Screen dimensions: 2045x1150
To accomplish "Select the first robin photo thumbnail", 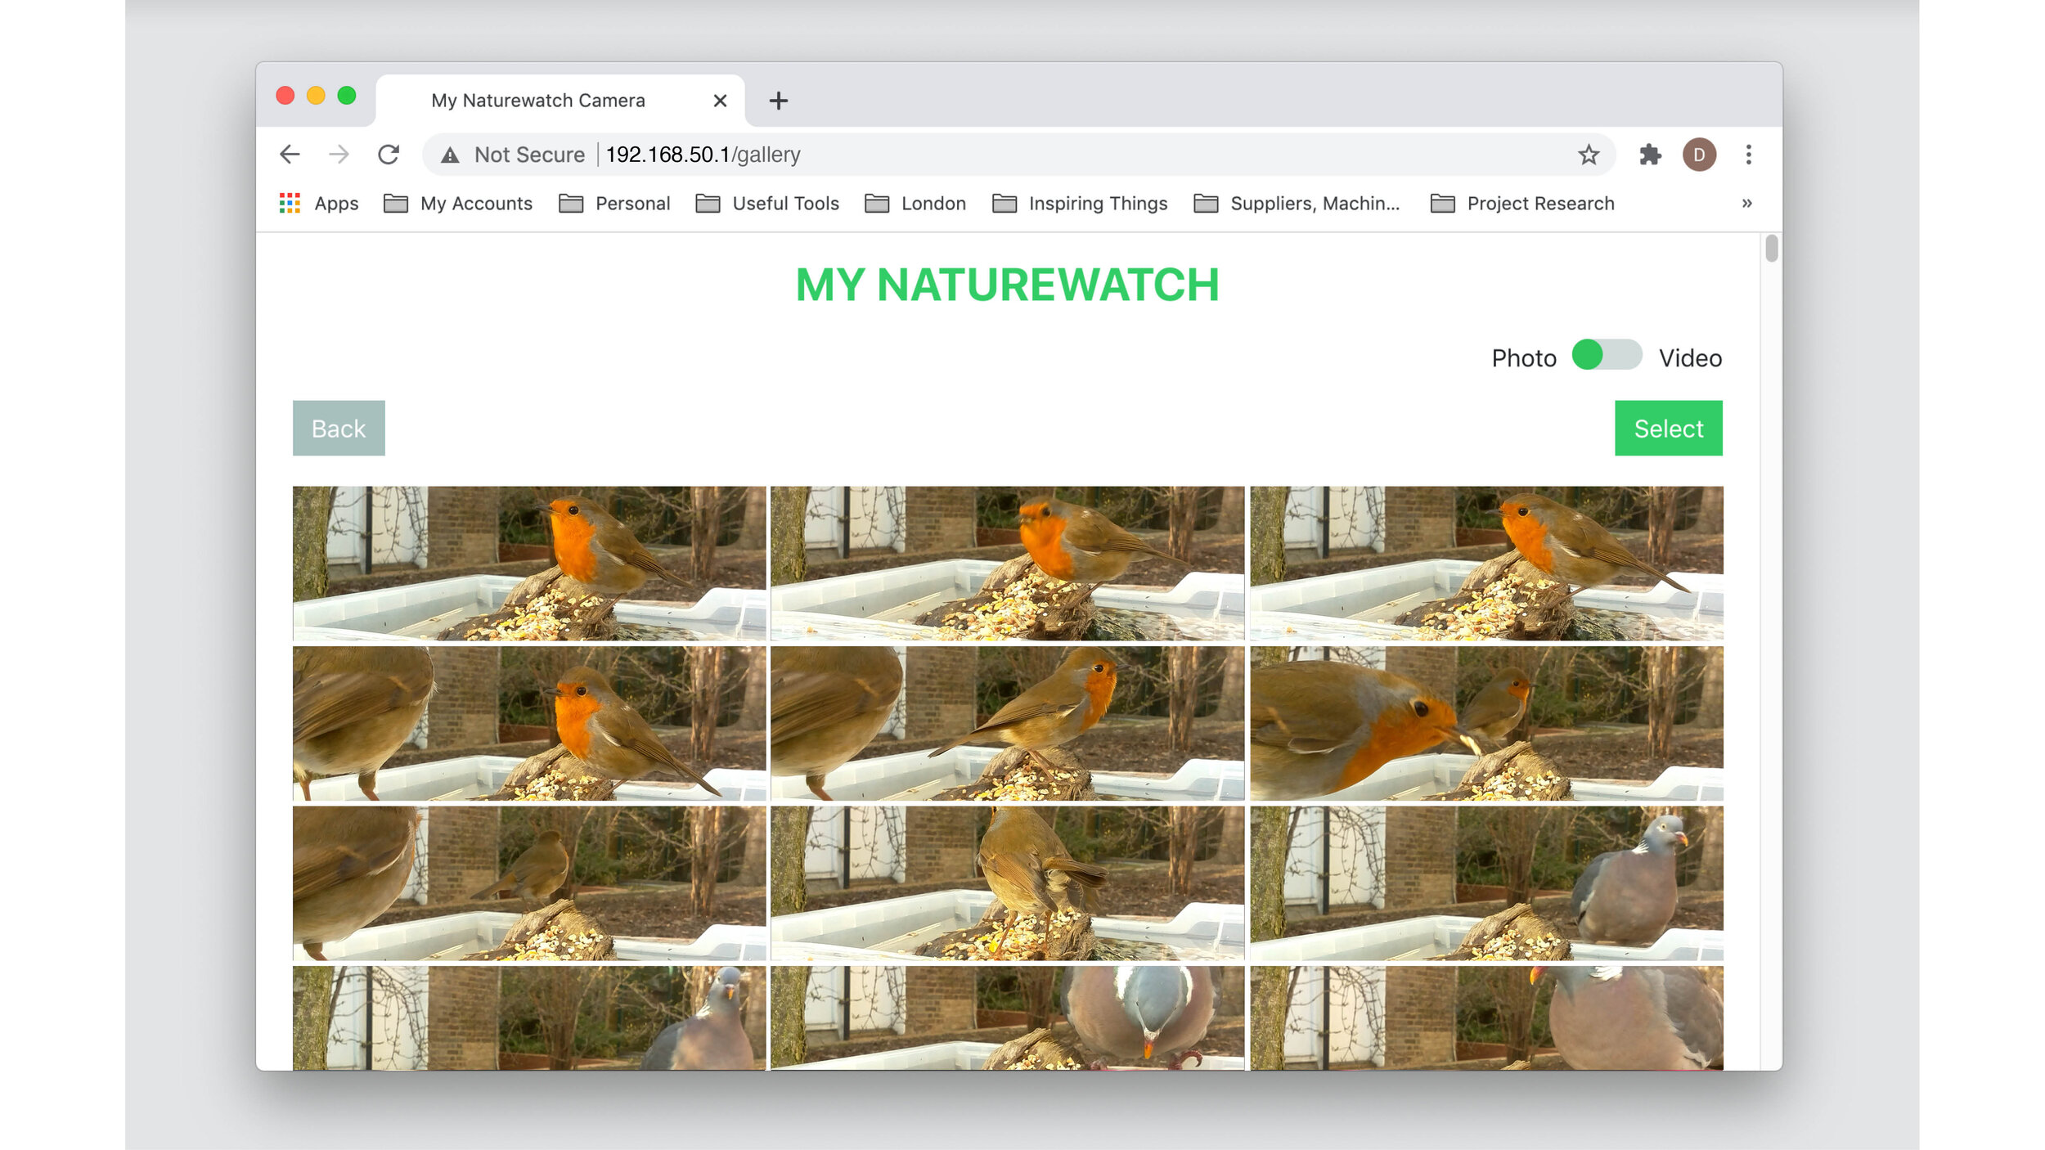I will tap(529, 562).
